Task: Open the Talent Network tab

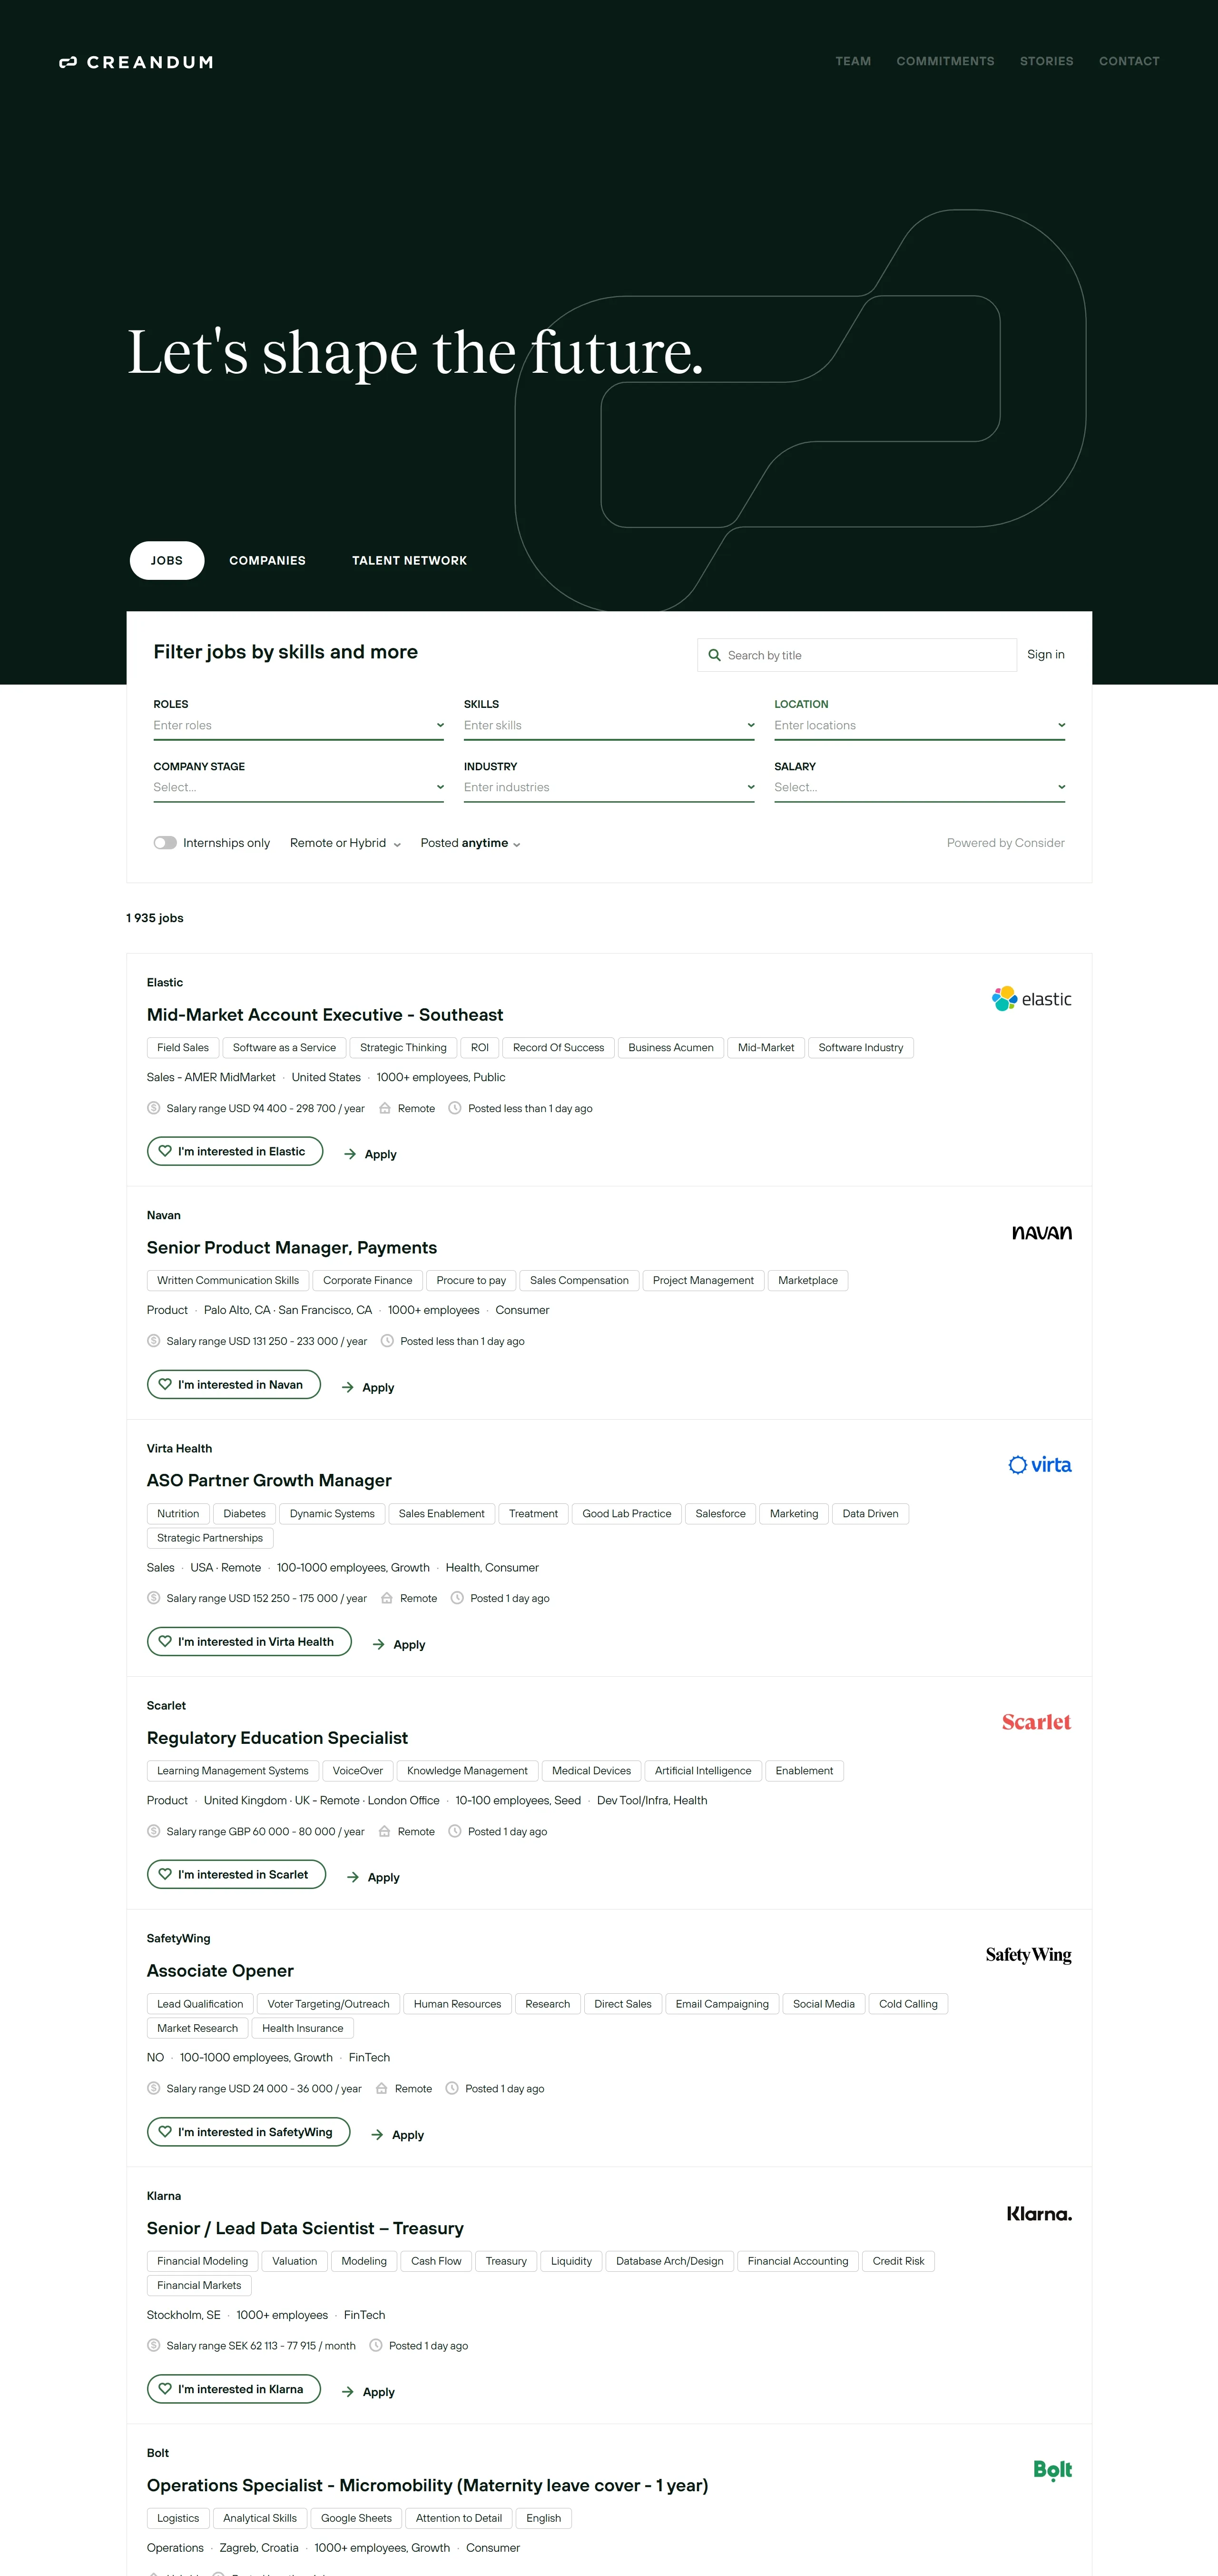Action: [409, 560]
